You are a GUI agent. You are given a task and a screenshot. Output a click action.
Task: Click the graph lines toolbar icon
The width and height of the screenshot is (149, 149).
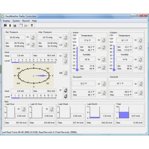click(26, 25)
